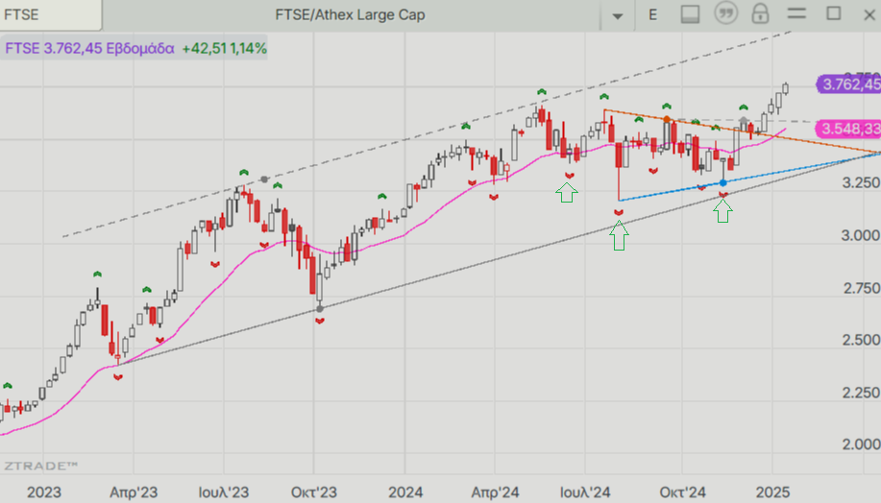Click the Ιουλ'24 date axis label
The width and height of the screenshot is (881, 503).
point(585,492)
